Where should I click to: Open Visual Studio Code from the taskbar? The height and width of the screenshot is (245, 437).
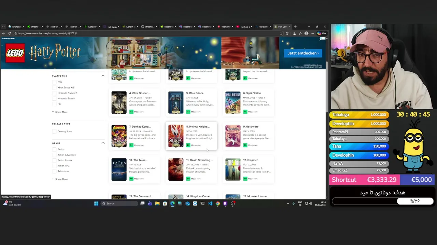[210, 203]
